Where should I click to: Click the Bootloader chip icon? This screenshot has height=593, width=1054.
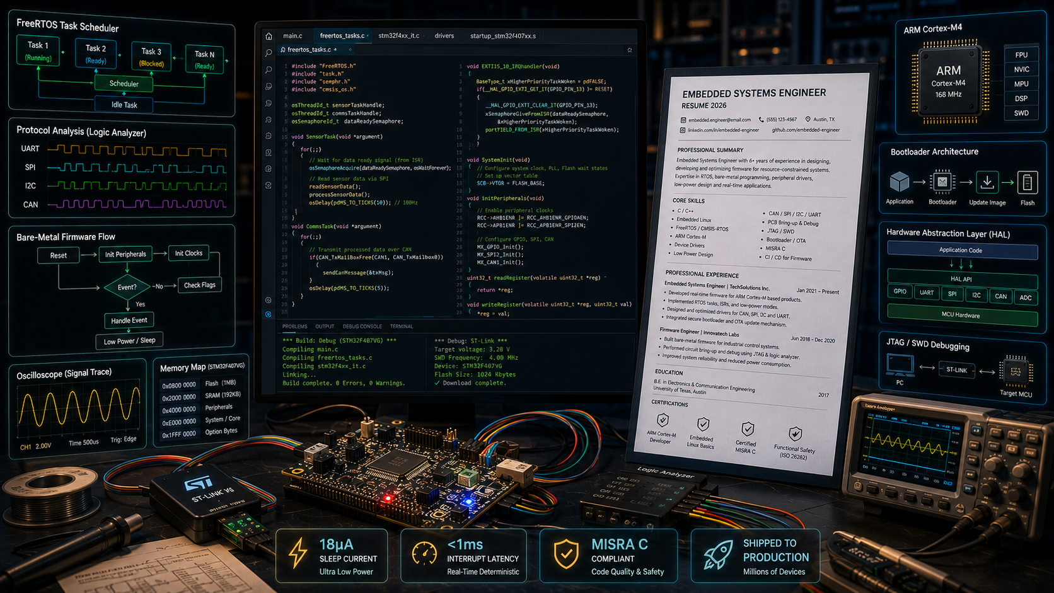pyautogui.click(x=942, y=182)
